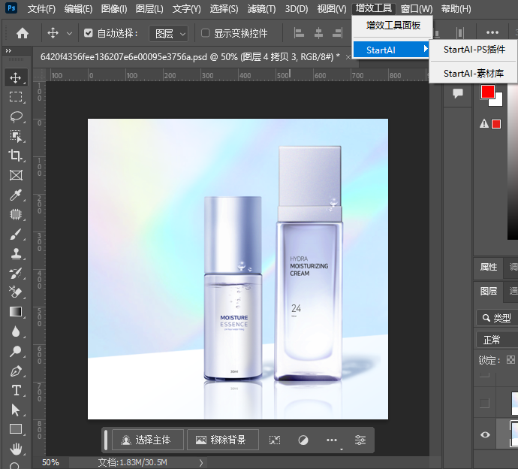Click adjustment layer half-circle icon in contextual bar
The width and height of the screenshot is (518, 469).
[x=303, y=440]
